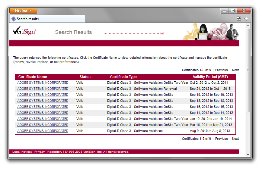Click 'Software Validation Renewal' type cell
The image size is (262, 169).
click(x=142, y=89)
